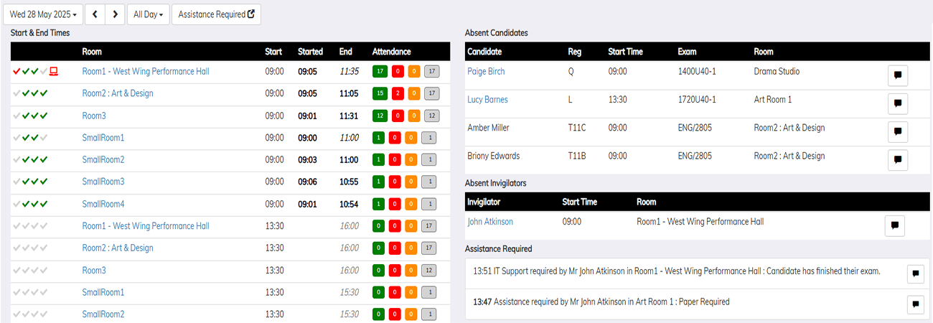Viewport: 933px width, 323px height.
Task: Click comment icon for Amber Miller
Action: pos(897,132)
